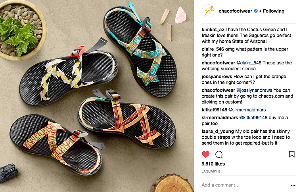Open laura_d_young commenter profile
Image resolution: width=301 pixels, height=192 pixels.
point(218,132)
